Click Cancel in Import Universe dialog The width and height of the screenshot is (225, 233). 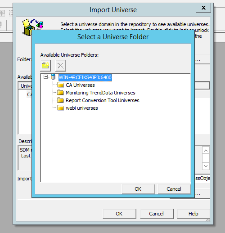pos(157,214)
